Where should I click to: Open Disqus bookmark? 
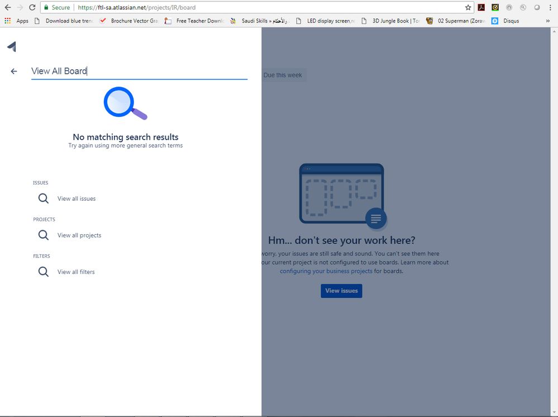point(505,21)
